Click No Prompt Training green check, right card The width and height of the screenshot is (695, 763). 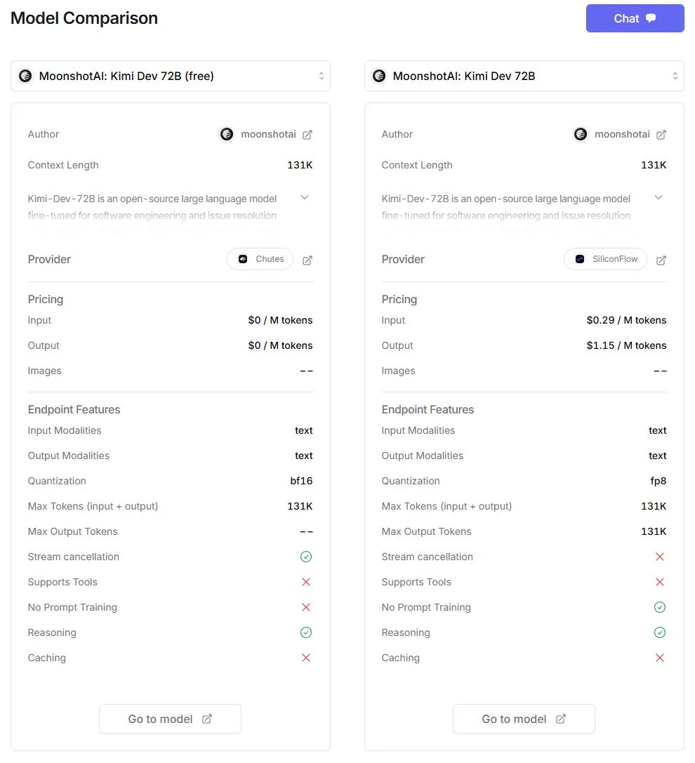pos(660,607)
